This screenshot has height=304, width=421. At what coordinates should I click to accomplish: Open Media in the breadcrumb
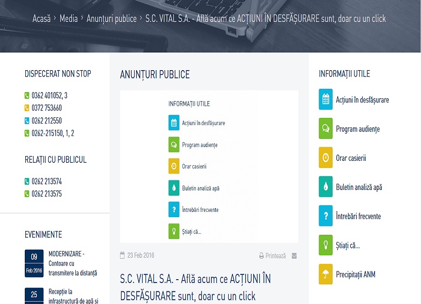tap(69, 19)
